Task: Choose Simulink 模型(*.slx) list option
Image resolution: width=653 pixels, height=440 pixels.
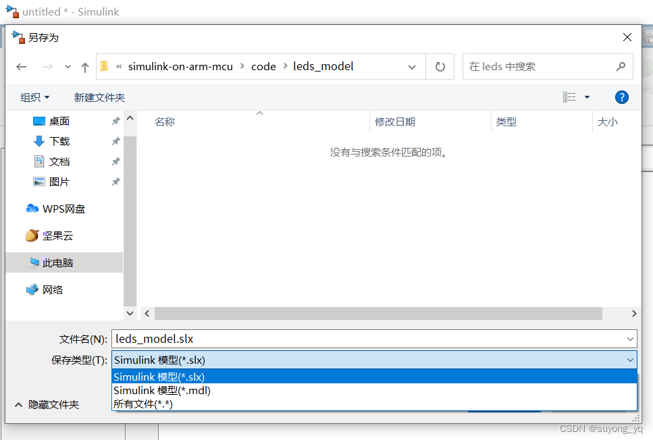Action: [374, 377]
